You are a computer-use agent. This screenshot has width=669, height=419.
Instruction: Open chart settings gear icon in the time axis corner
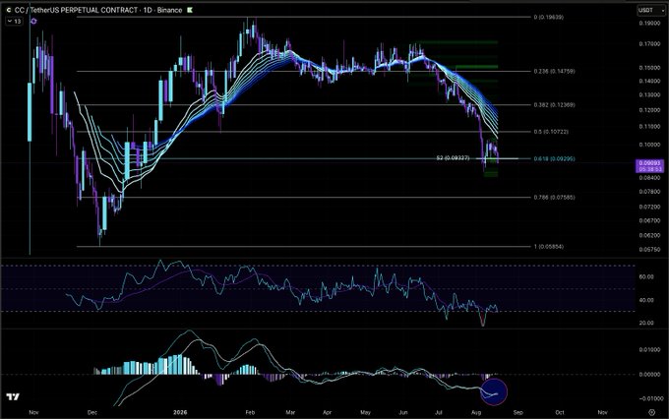coord(651,412)
